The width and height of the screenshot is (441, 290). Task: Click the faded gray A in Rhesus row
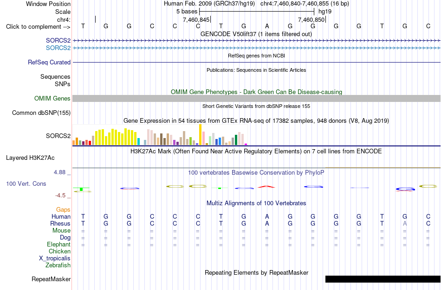405,223
